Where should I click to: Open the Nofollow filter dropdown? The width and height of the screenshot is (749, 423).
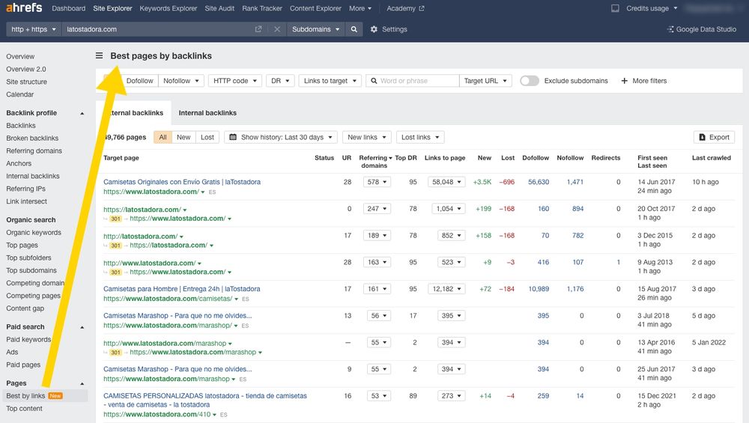click(181, 81)
